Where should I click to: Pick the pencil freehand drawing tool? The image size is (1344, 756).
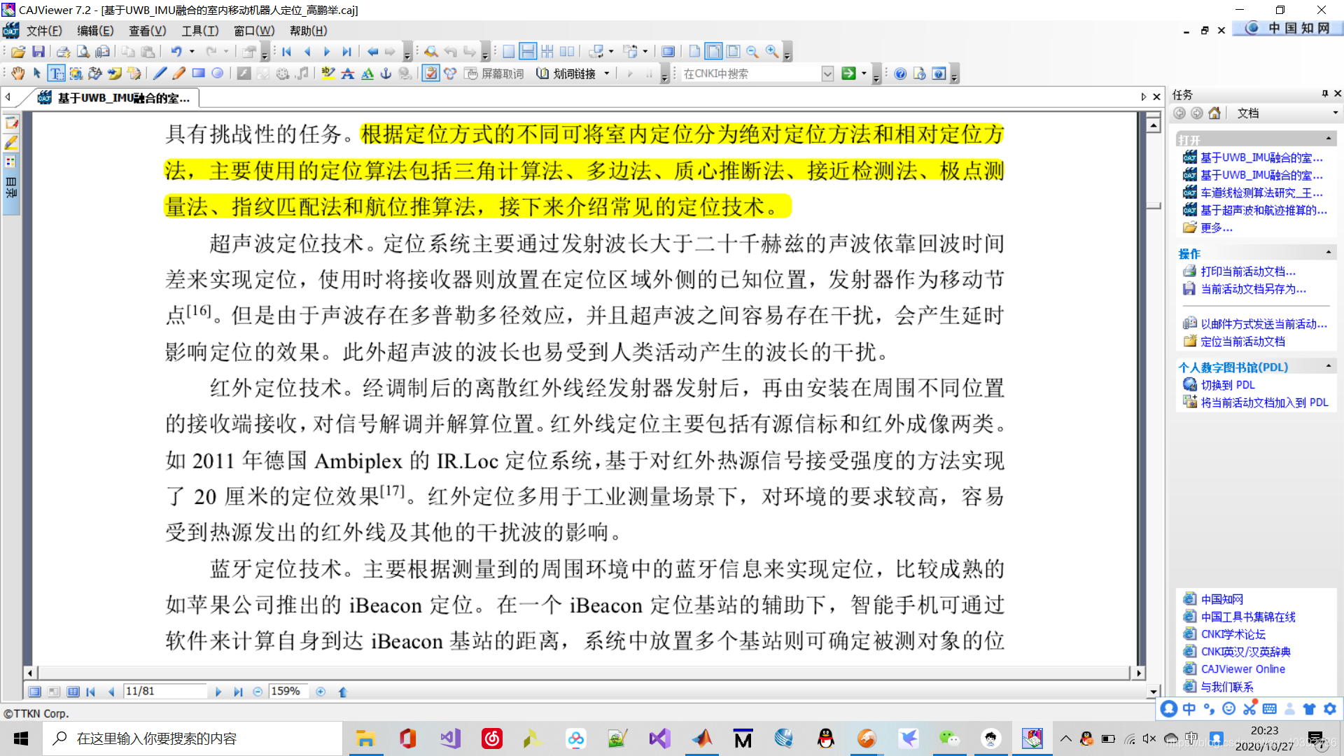[178, 73]
